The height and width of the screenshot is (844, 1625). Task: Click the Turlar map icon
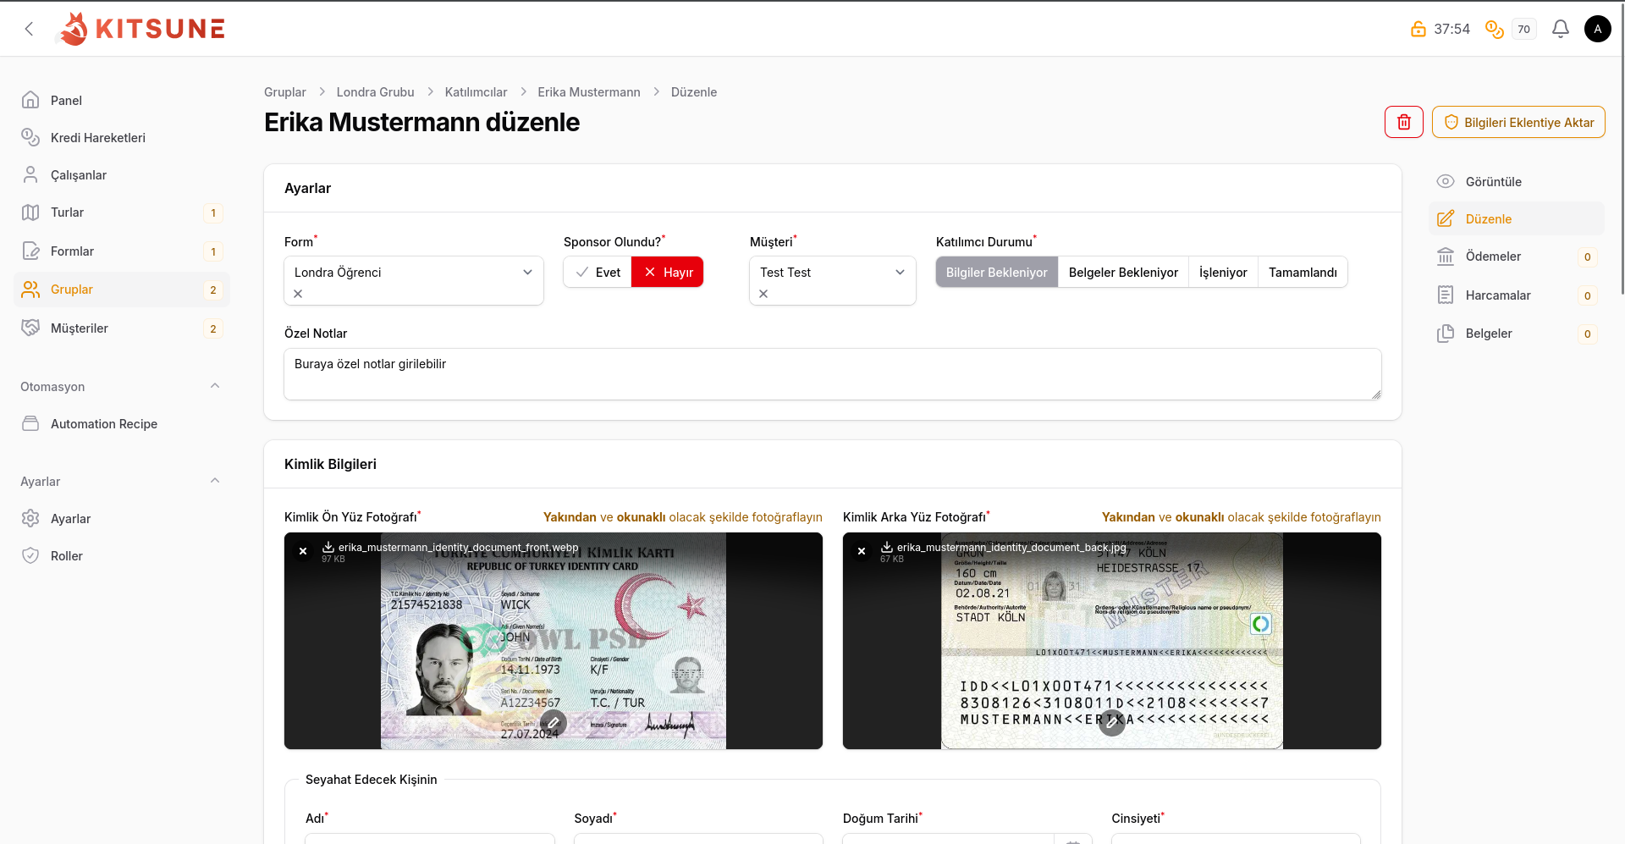coord(30,212)
